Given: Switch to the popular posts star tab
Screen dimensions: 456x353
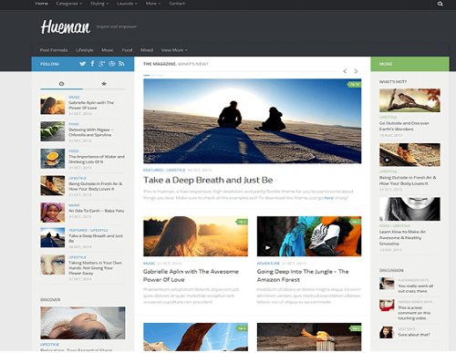Looking at the screenshot, I should [104, 84].
